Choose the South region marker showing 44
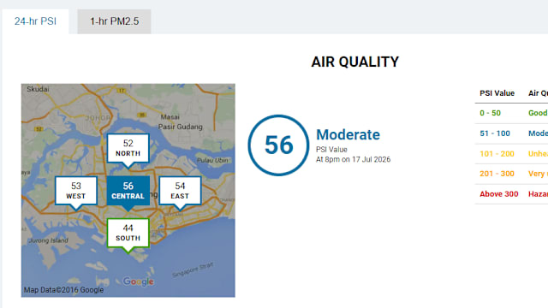This screenshot has height=308, width=548. click(x=128, y=233)
